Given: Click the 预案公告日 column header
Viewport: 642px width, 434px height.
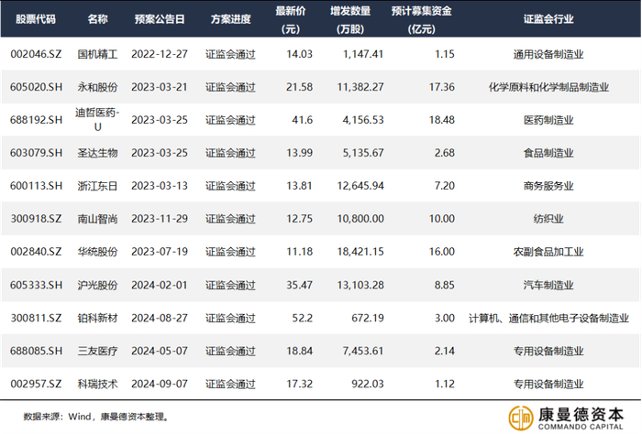Looking at the screenshot, I should point(160,19).
